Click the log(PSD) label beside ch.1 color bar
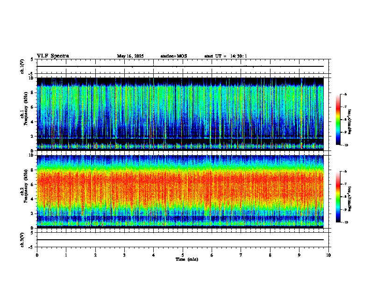The height and width of the screenshot is (286, 370). pyautogui.click(x=350, y=122)
